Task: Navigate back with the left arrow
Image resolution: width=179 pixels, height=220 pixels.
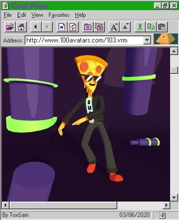Action: tap(36, 27)
